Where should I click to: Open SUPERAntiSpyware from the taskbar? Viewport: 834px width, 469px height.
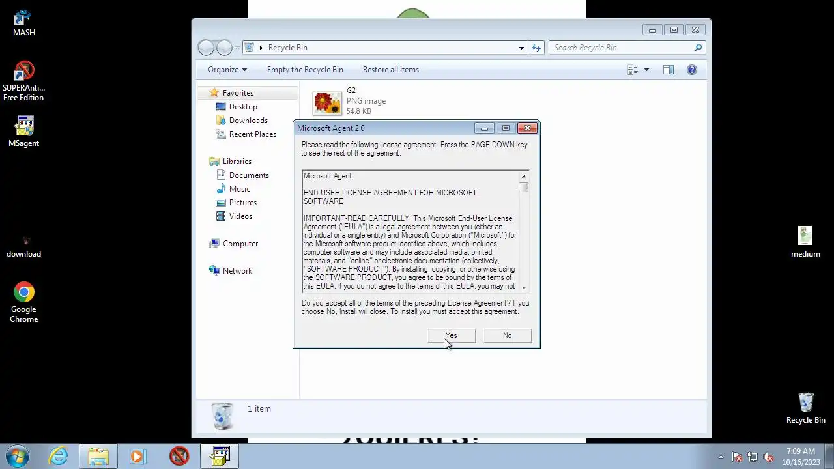click(x=179, y=456)
